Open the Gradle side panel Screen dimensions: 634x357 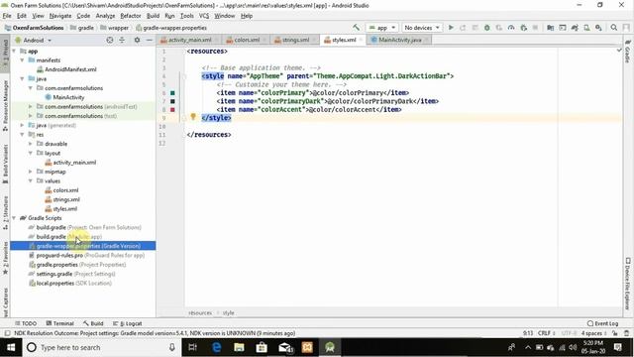627,52
